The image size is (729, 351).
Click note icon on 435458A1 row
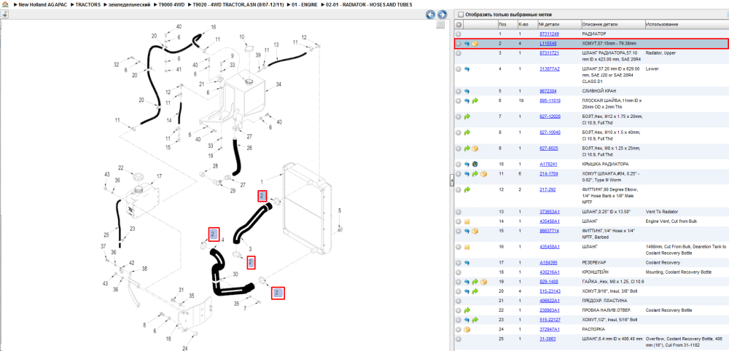tap(467, 247)
